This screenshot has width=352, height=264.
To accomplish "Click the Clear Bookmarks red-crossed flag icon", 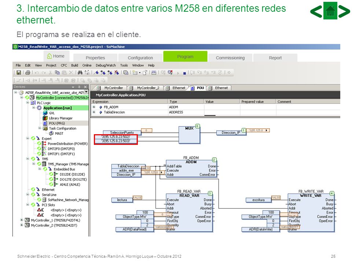I will 117,73.
